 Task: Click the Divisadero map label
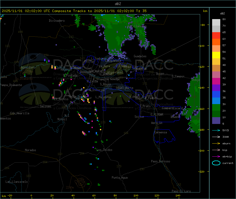pos(57,21)
